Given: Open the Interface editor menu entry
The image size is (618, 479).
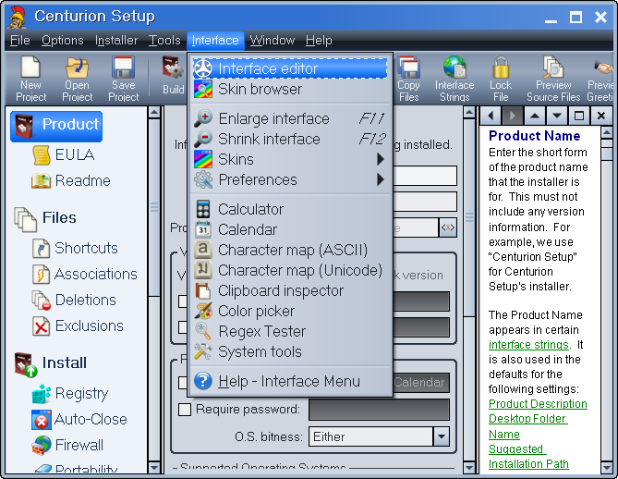Looking at the screenshot, I should click(x=290, y=68).
